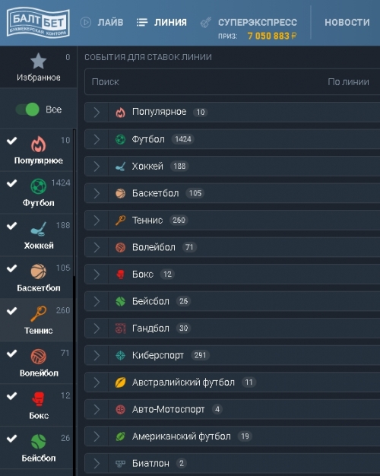This screenshot has height=476, width=380.
Task: Click the Baltbet logo
Action: tap(38, 23)
